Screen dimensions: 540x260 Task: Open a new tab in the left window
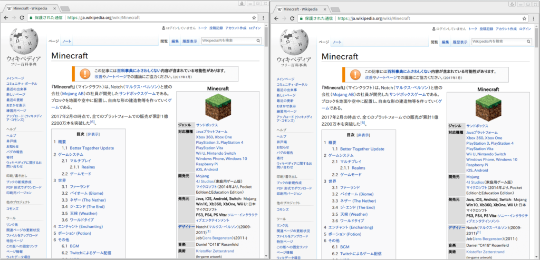pyautogui.click(x=64, y=8)
